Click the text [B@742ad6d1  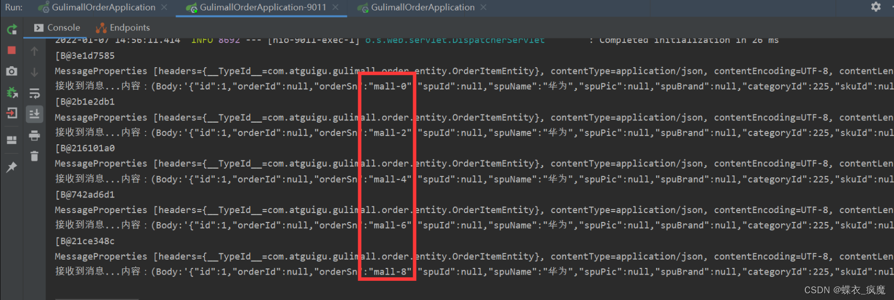[x=85, y=195]
